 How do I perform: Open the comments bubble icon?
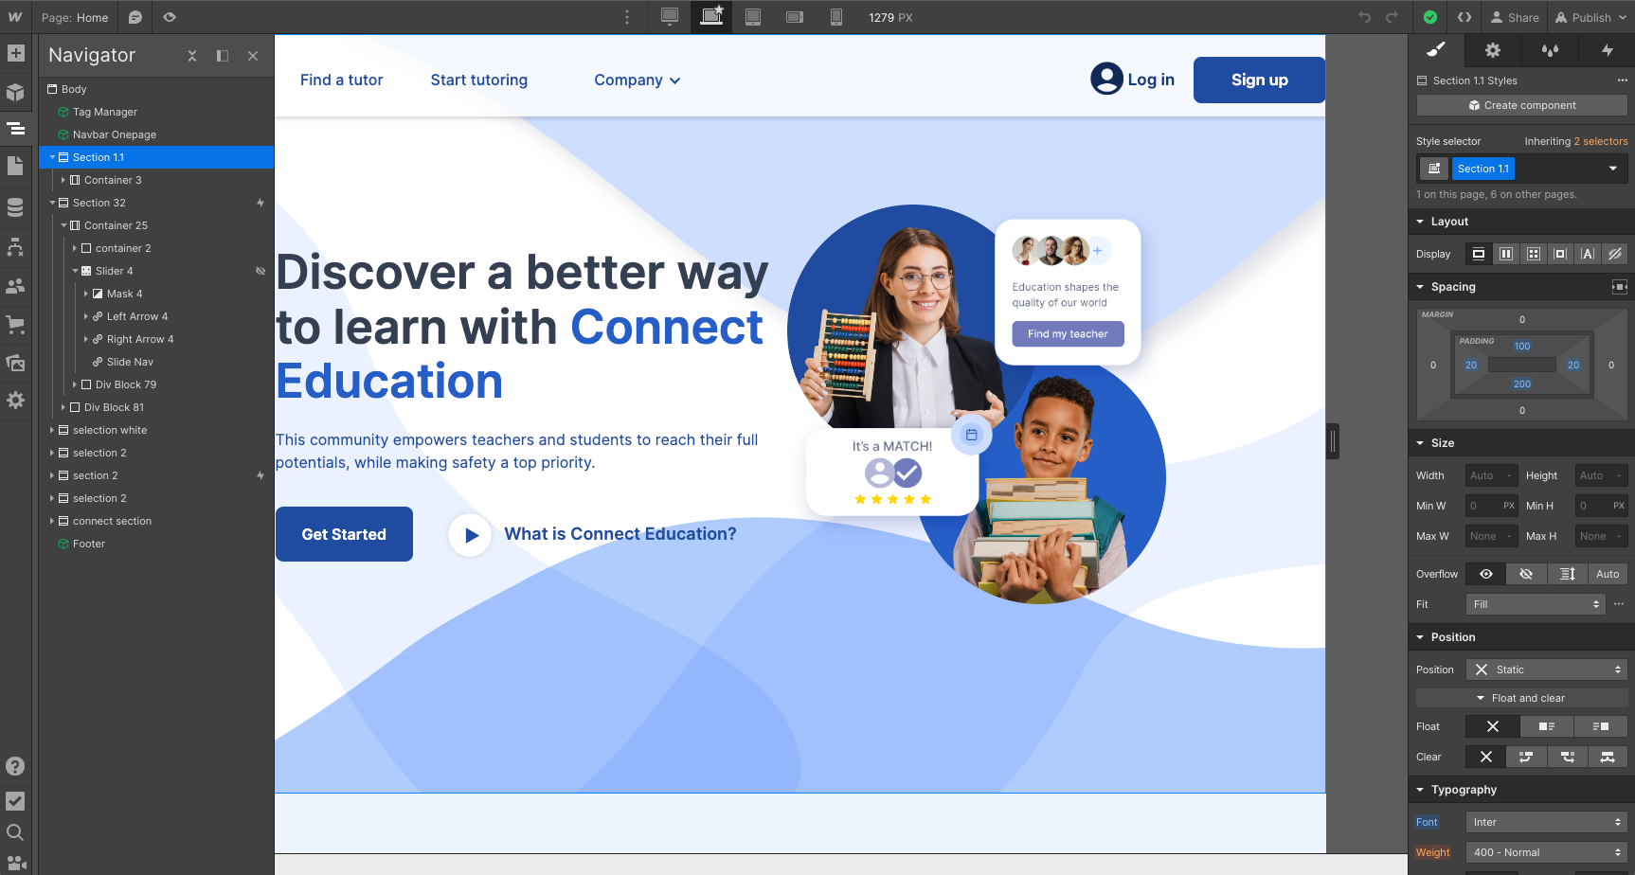135,17
